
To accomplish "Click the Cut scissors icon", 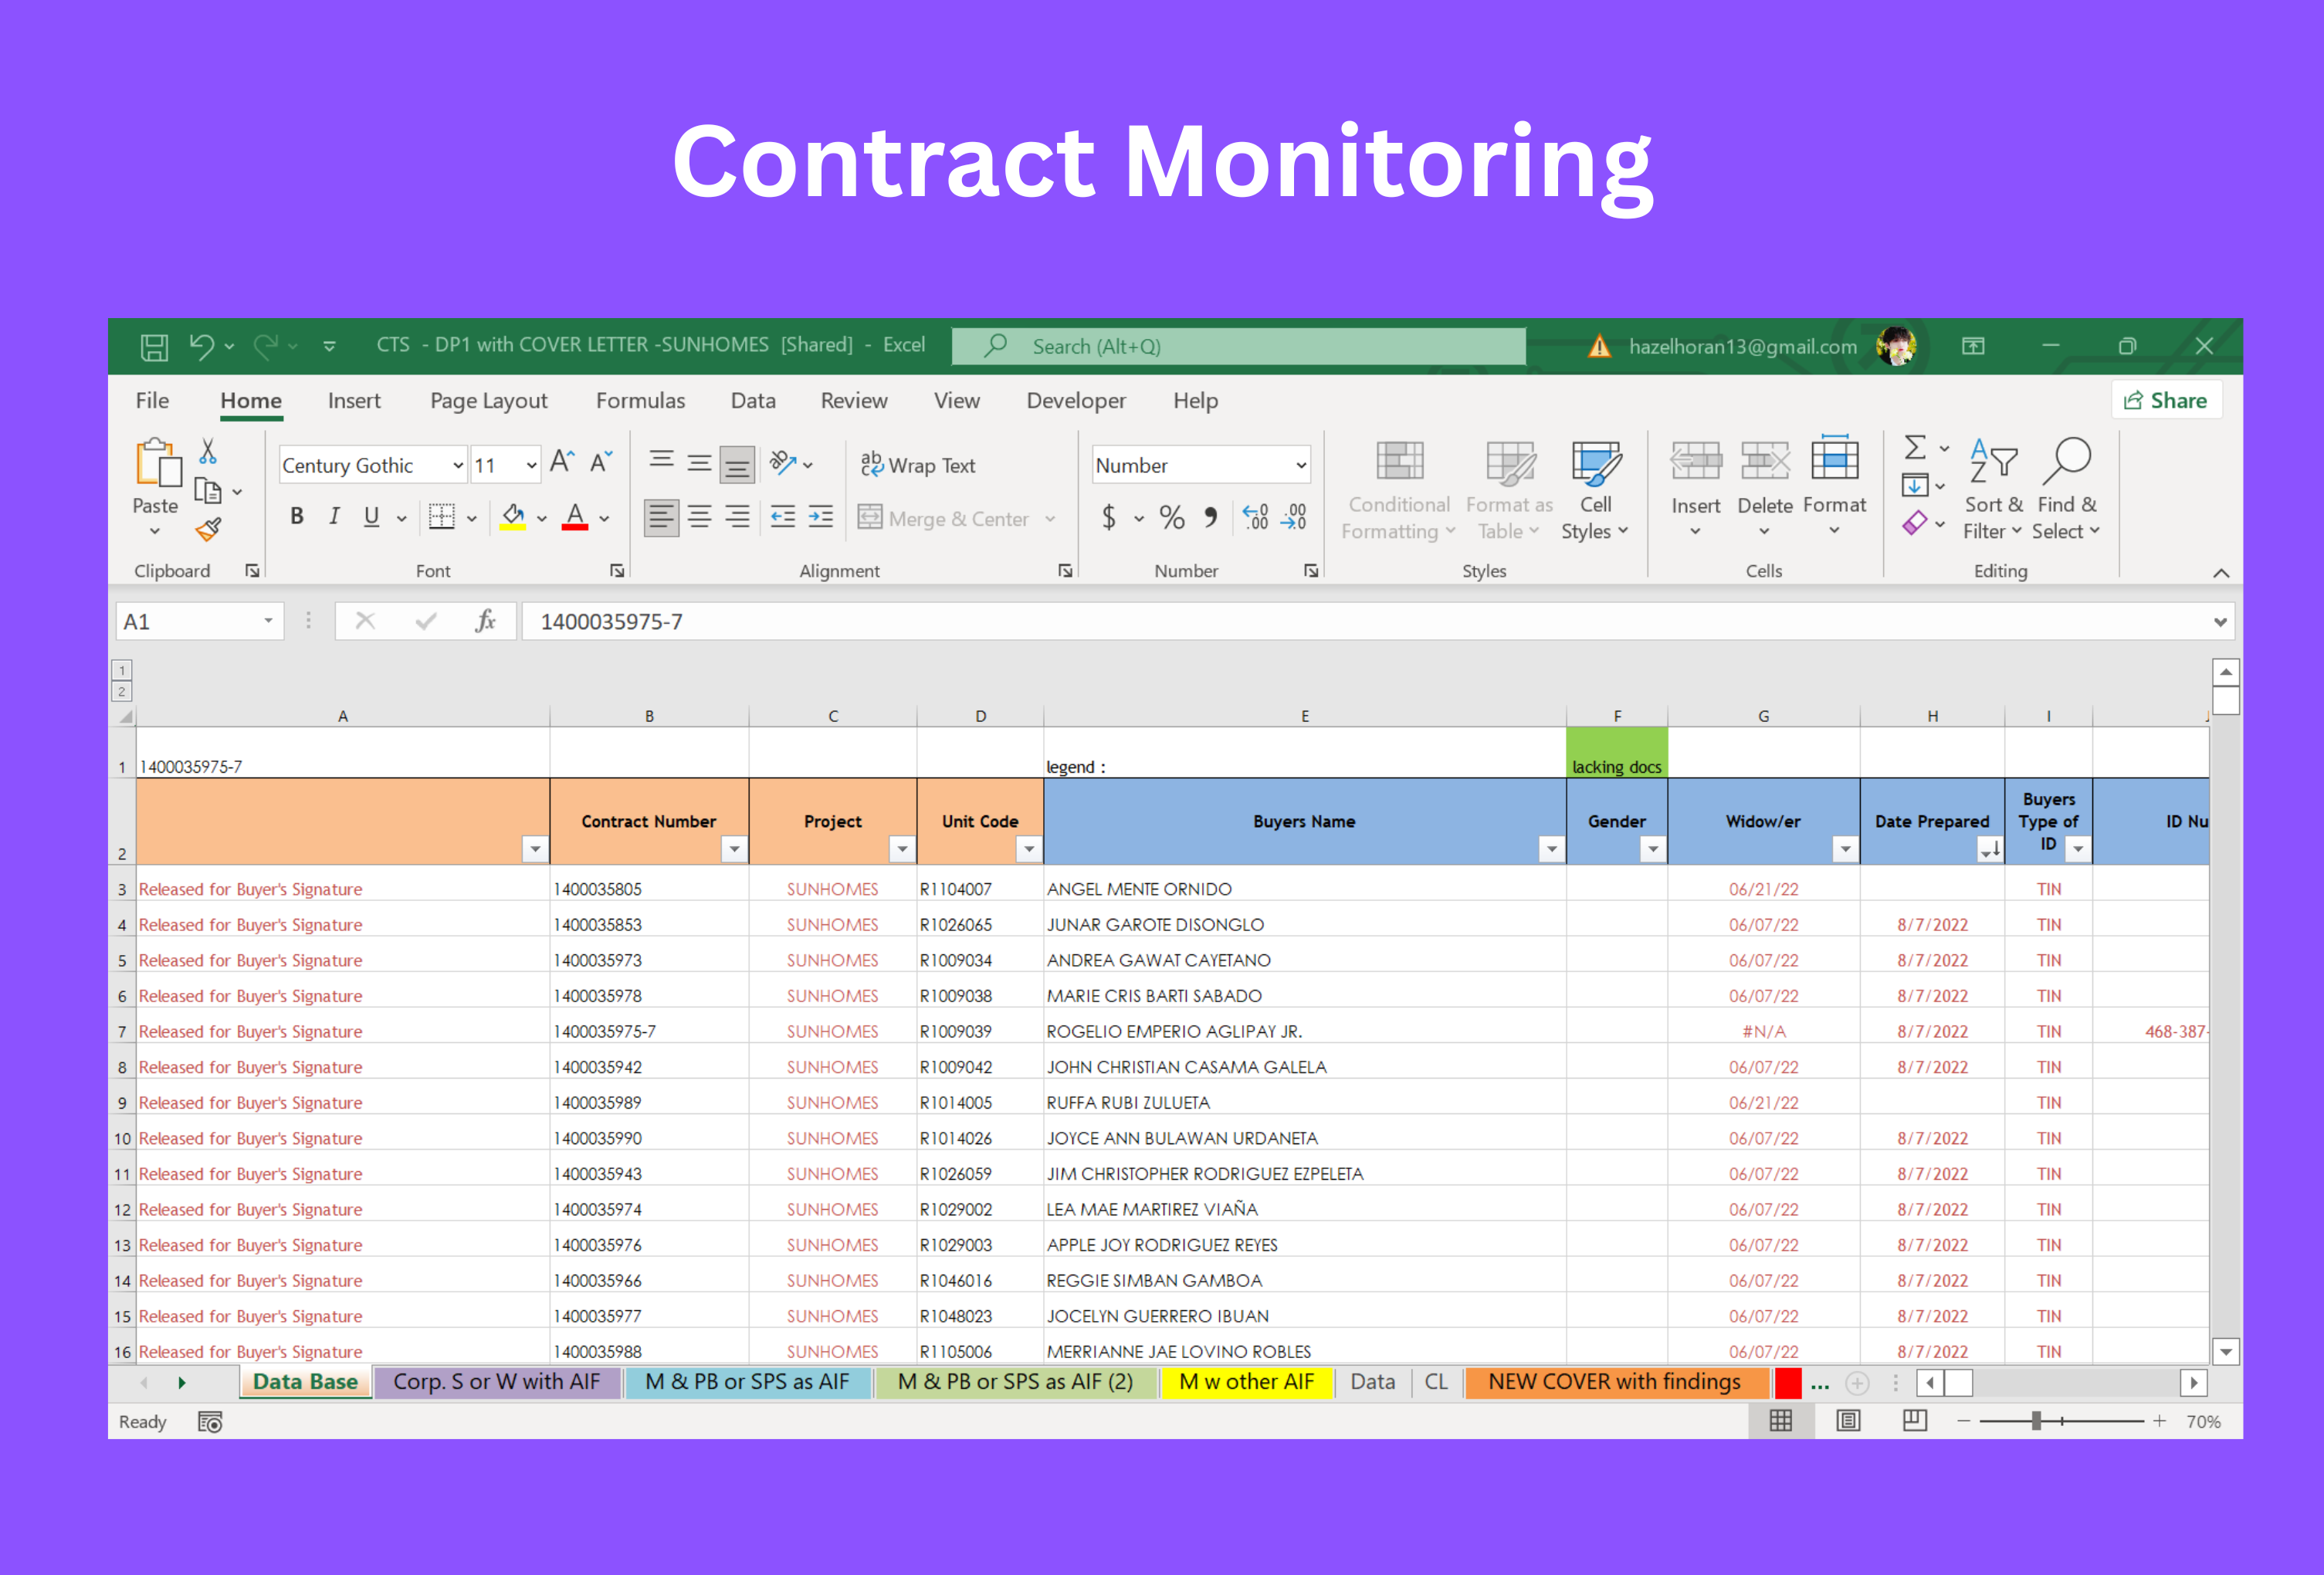I will 208,452.
